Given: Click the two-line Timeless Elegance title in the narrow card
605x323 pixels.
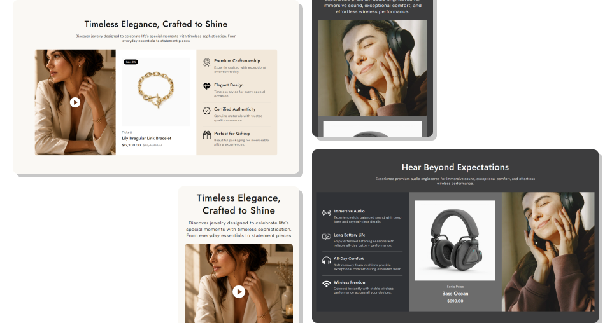Looking at the screenshot, I should pos(238,204).
